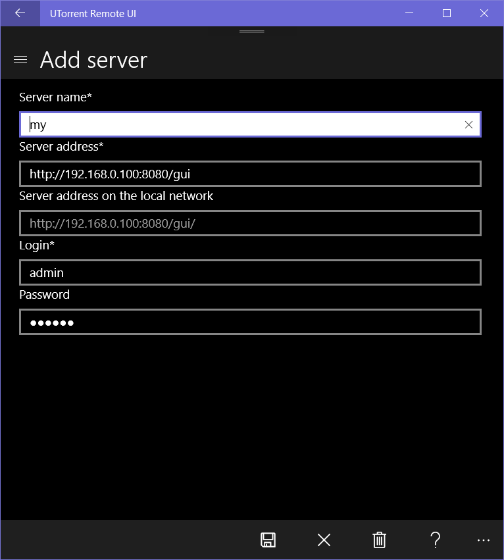Focus the local network address field
This screenshot has width=504, height=560.
[250, 223]
